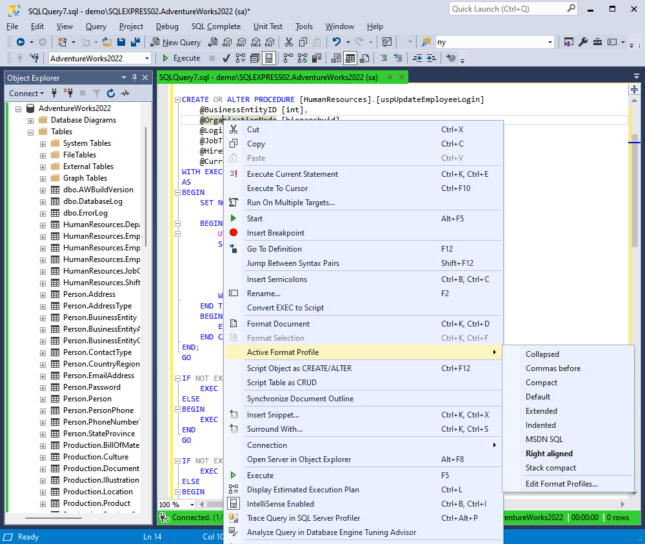Click the Cut icon in the toolbar
Image resolution: width=645 pixels, height=544 pixels.
(x=288, y=42)
